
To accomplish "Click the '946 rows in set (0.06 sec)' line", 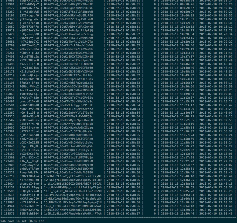I will point(23,221).
